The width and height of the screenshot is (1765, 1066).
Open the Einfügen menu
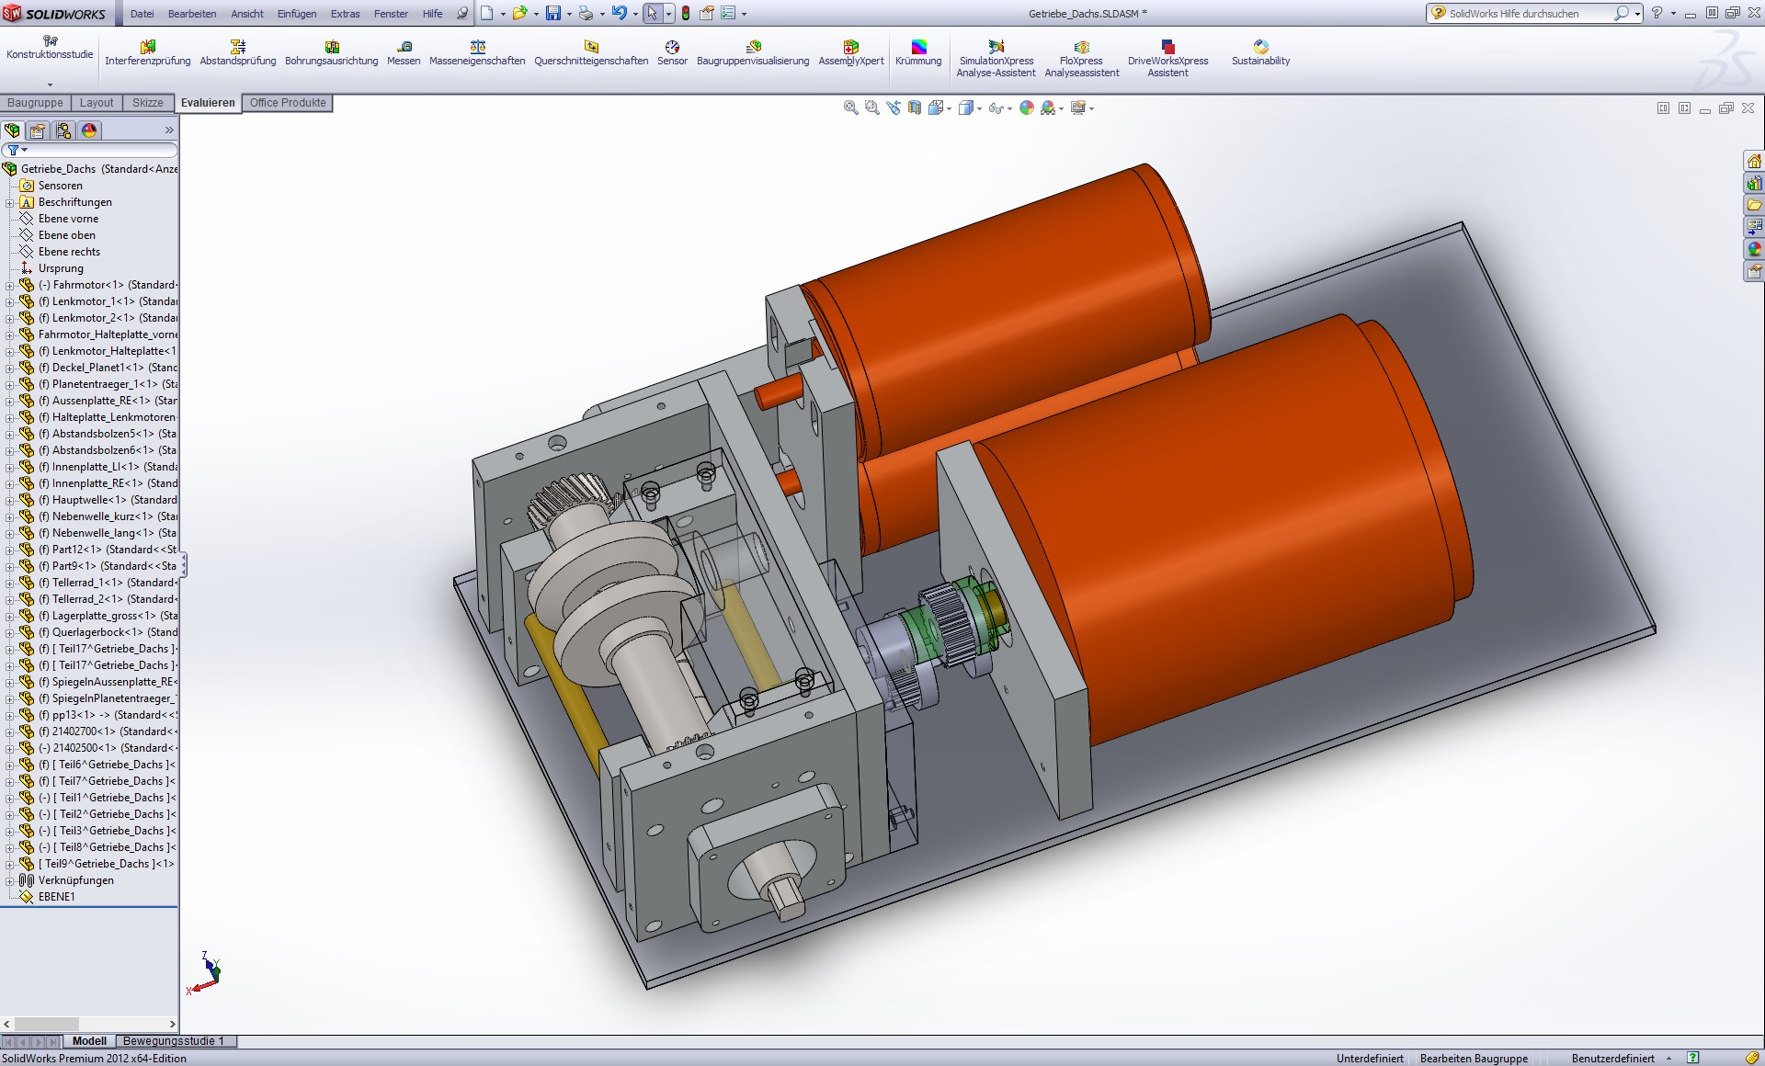coord(296,14)
